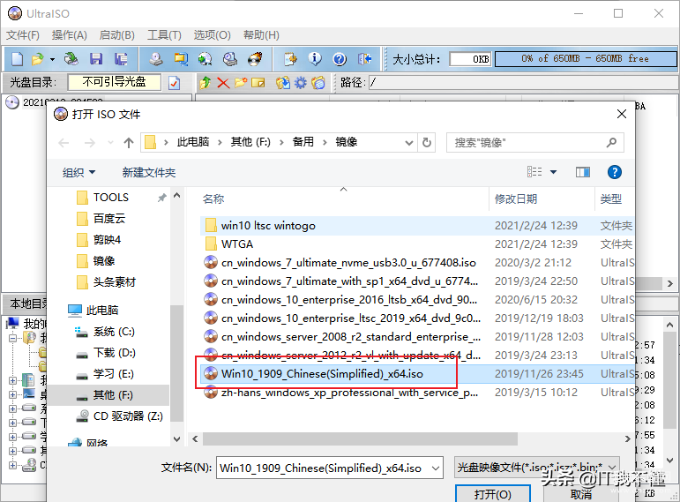
Task: Click the red X delete icon
Action: tap(223, 82)
